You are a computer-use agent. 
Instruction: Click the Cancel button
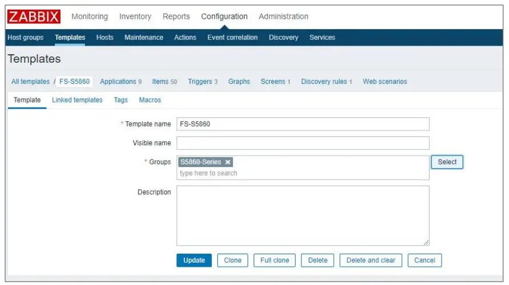click(425, 260)
